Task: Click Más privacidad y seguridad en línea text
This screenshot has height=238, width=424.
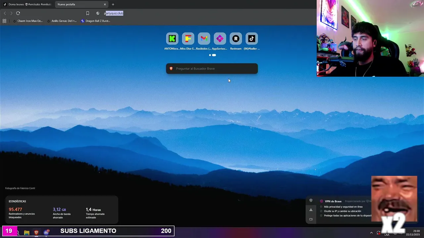Action: coord(343,207)
